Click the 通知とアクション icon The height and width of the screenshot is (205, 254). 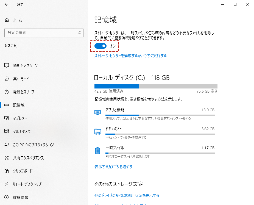[7, 65]
